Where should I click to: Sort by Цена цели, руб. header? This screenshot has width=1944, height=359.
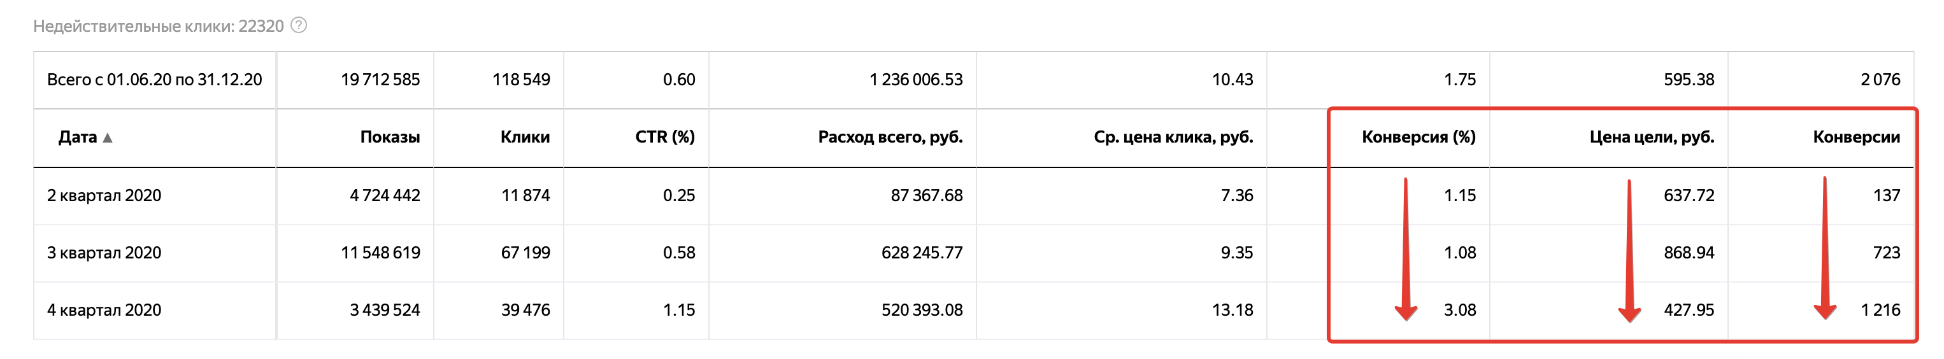(x=1651, y=137)
